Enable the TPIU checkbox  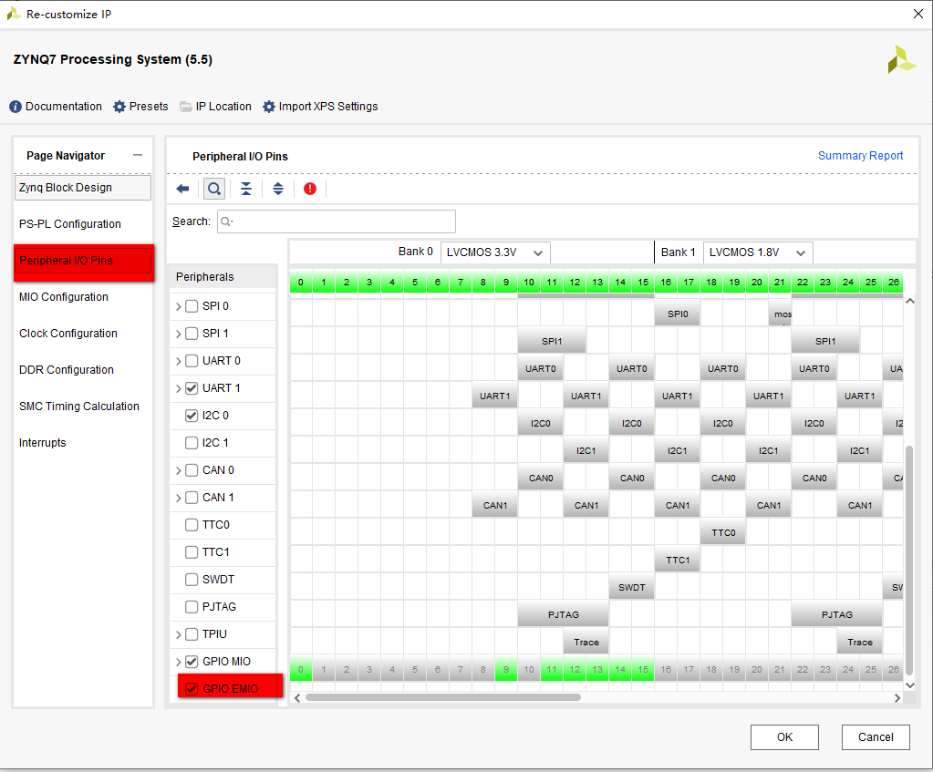point(192,634)
